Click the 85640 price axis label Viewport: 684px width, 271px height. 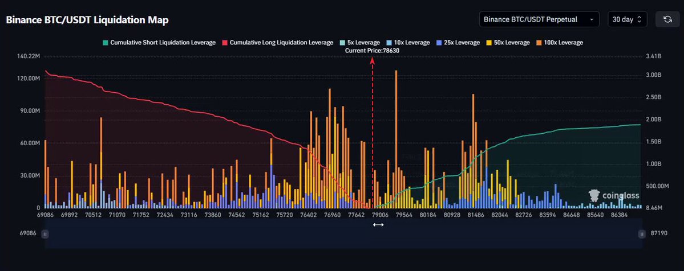pos(596,215)
